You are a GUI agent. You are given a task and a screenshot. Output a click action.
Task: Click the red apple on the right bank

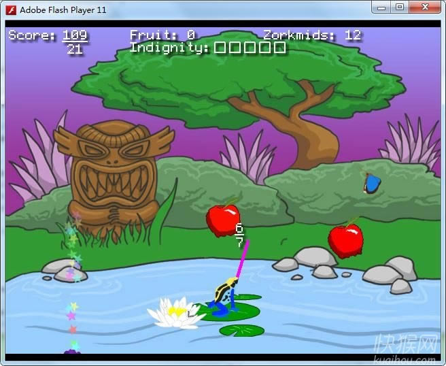coord(345,240)
